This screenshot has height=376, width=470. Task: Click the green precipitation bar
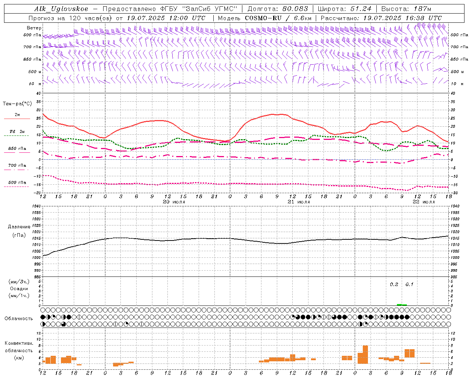tap(402, 305)
